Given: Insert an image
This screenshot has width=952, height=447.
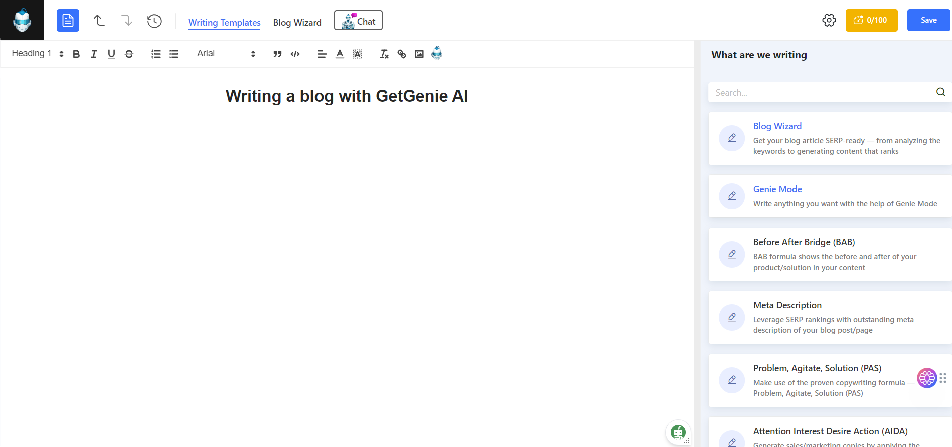Looking at the screenshot, I should [419, 54].
